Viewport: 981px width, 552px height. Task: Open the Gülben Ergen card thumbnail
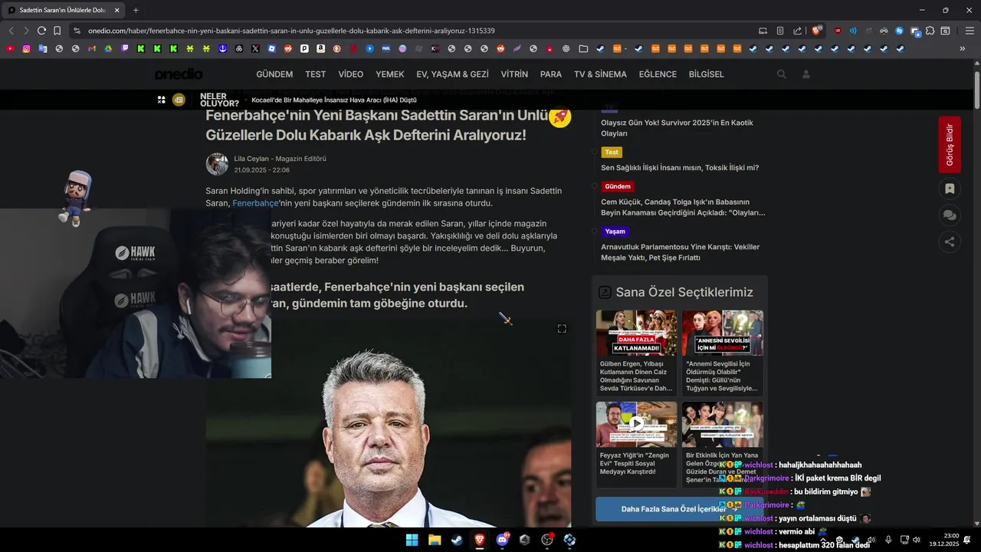tap(636, 333)
